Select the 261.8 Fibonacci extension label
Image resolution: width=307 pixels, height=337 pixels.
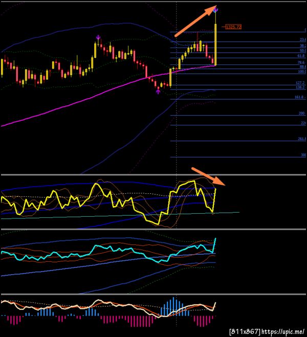pos(302,139)
